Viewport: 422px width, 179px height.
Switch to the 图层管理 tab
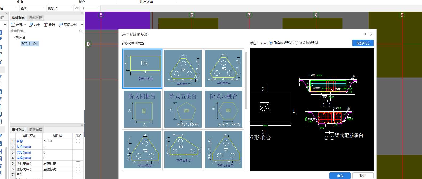pyautogui.click(x=36, y=130)
